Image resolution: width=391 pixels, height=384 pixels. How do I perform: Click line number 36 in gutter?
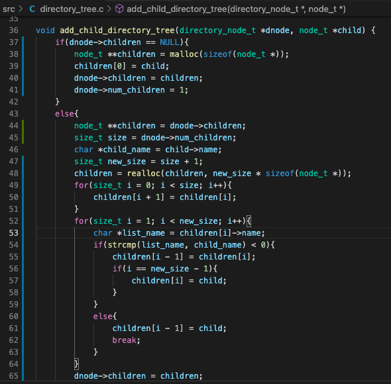13,30
